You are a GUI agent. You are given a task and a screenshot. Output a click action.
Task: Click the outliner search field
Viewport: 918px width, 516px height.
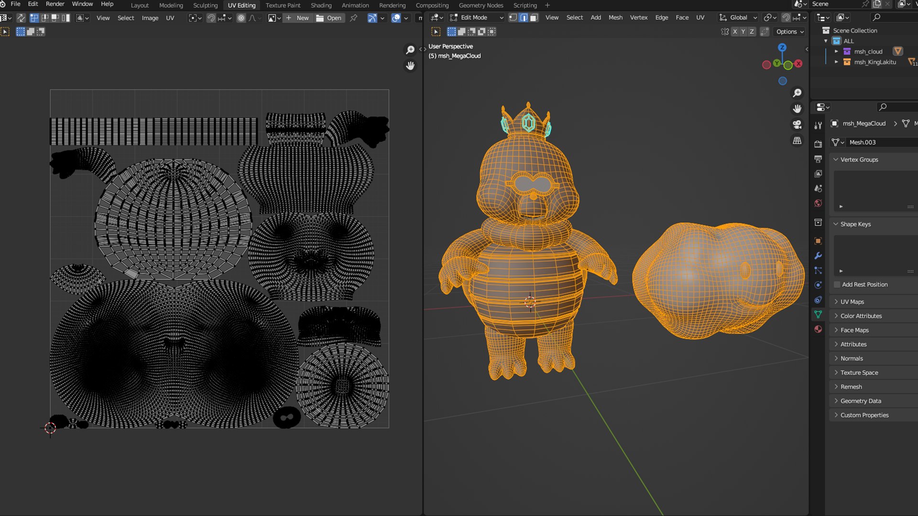(x=894, y=18)
